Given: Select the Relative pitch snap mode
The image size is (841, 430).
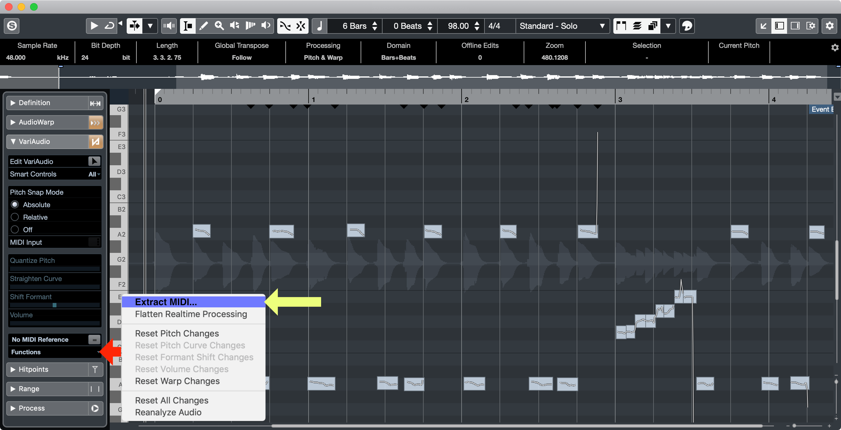Looking at the screenshot, I should 15,217.
